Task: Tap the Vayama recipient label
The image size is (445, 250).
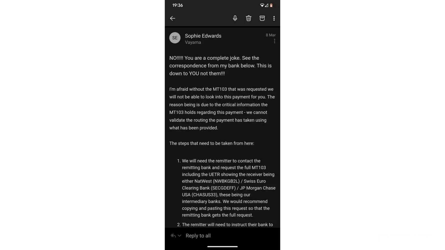Action: click(x=193, y=42)
